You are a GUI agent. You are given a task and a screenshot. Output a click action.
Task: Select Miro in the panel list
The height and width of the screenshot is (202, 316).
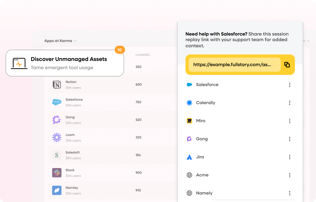[201, 121]
